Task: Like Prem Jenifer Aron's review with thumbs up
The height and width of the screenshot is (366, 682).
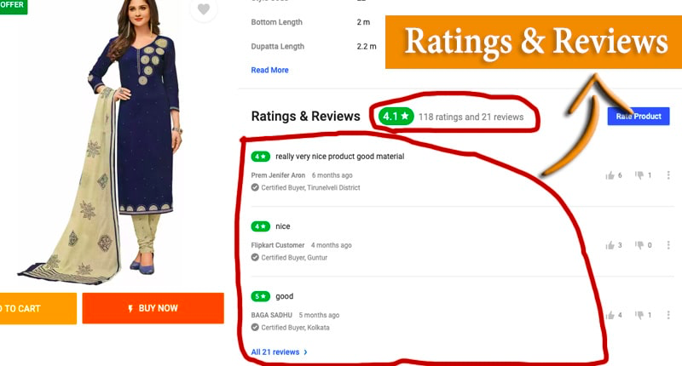Action: pos(610,175)
